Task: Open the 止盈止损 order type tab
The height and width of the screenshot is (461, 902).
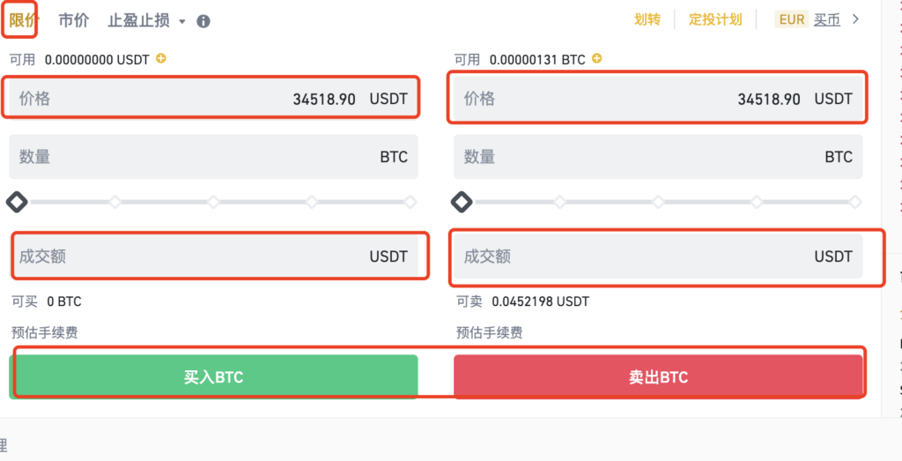Action: pyautogui.click(x=138, y=21)
